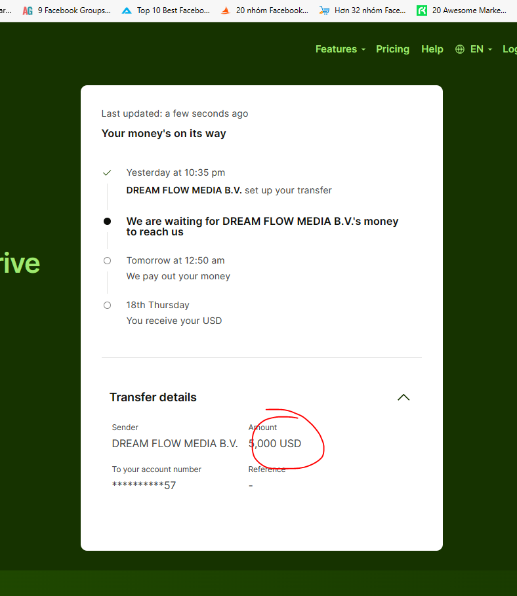Open the 9 Facebook Groups bookmark
The height and width of the screenshot is (596, 517).
point(66,10)
